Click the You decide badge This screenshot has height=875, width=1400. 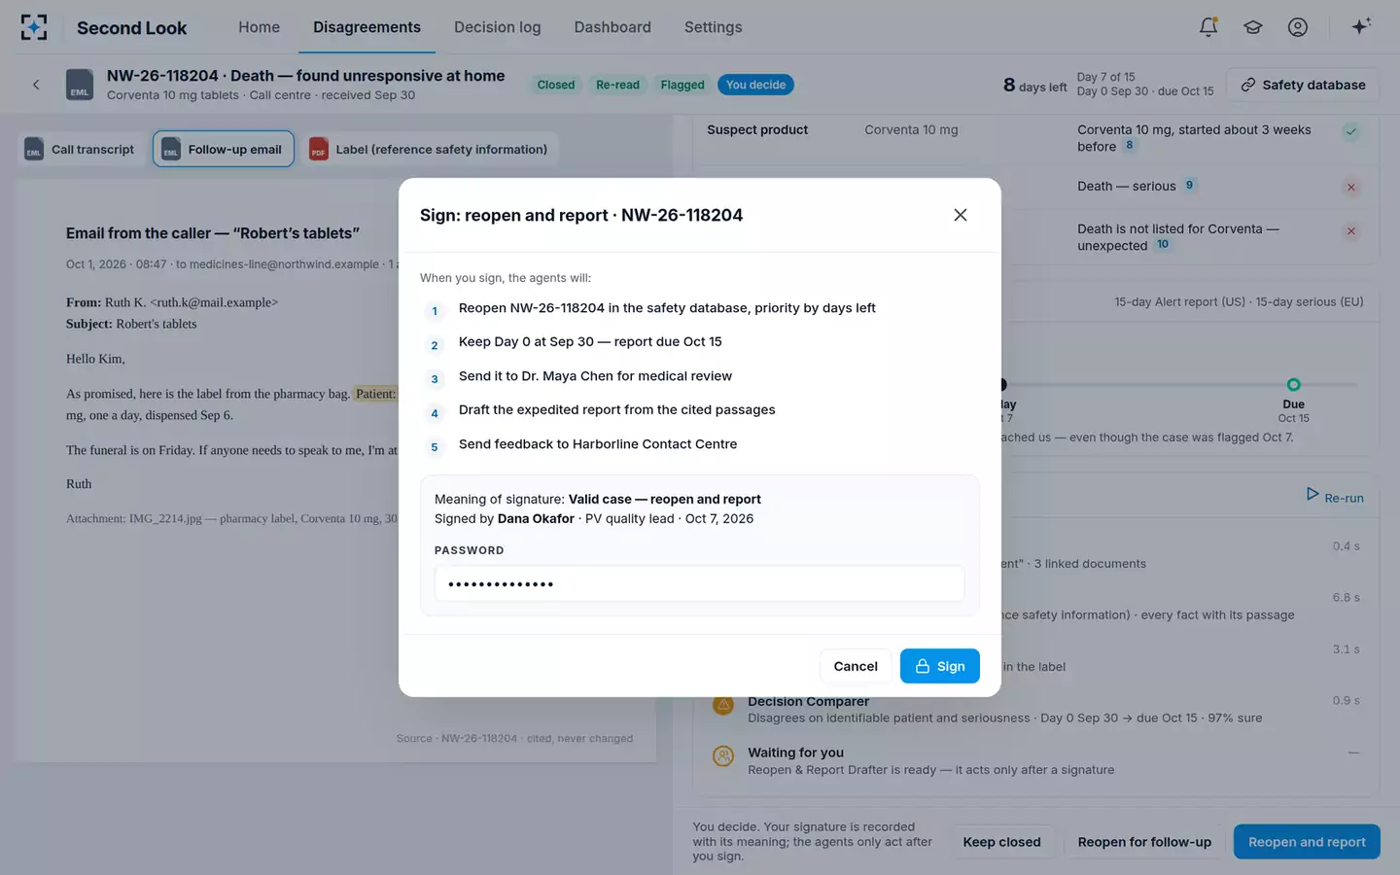755,85
